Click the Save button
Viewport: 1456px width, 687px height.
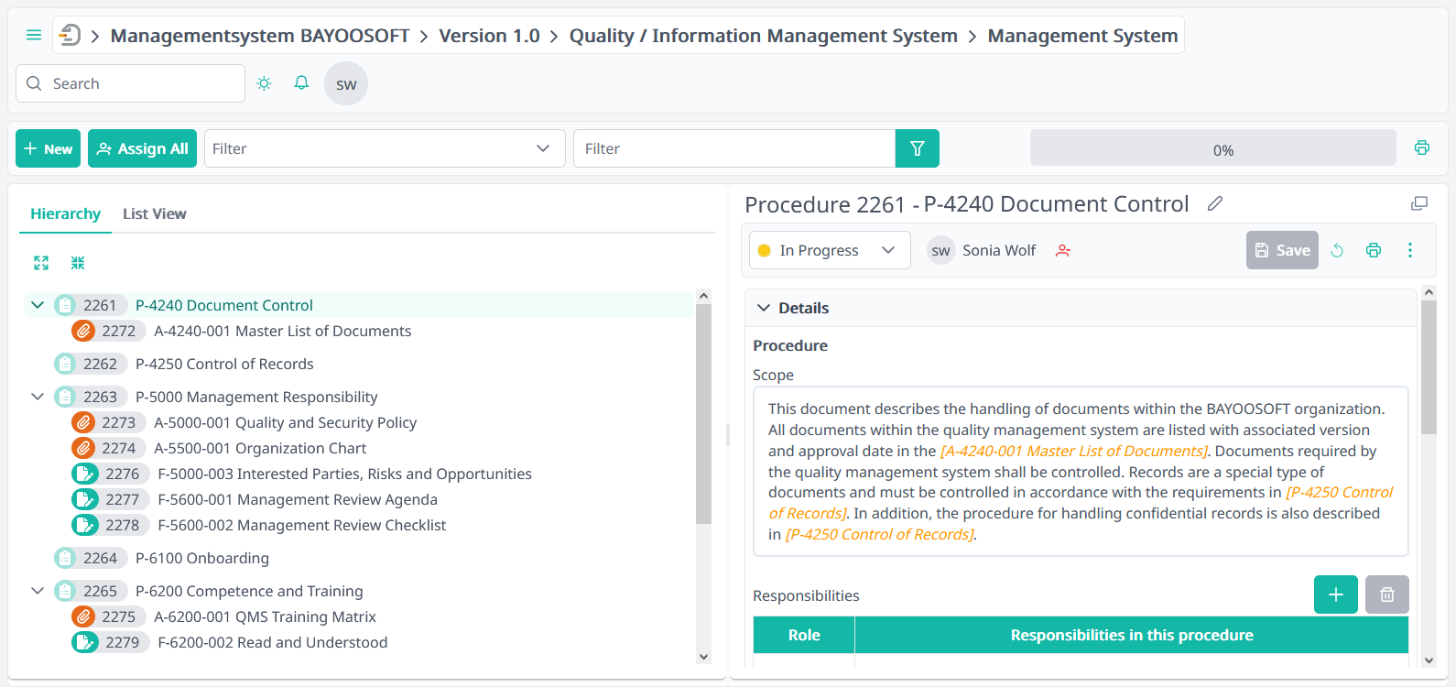pyautogui.click(x=1282, y=250)
